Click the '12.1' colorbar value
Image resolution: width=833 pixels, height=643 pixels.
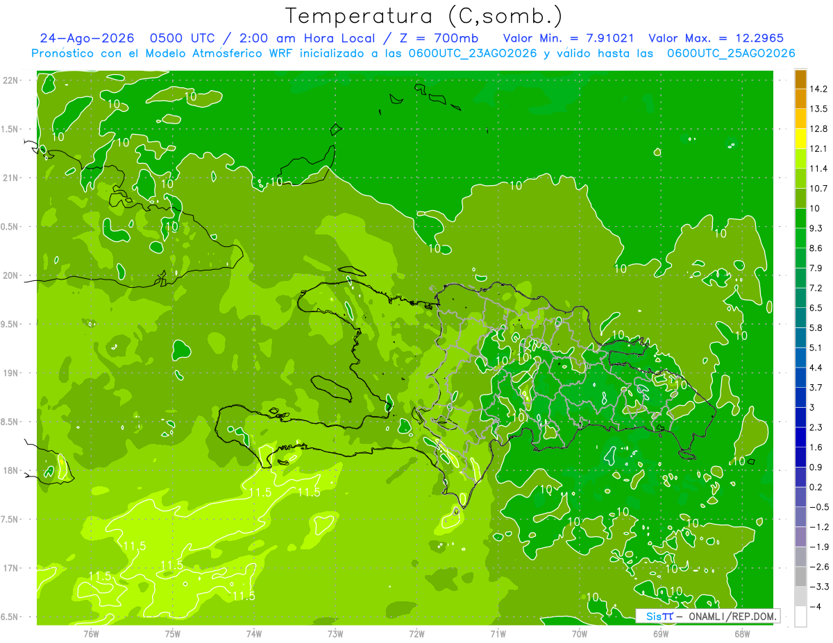(818, 148)
